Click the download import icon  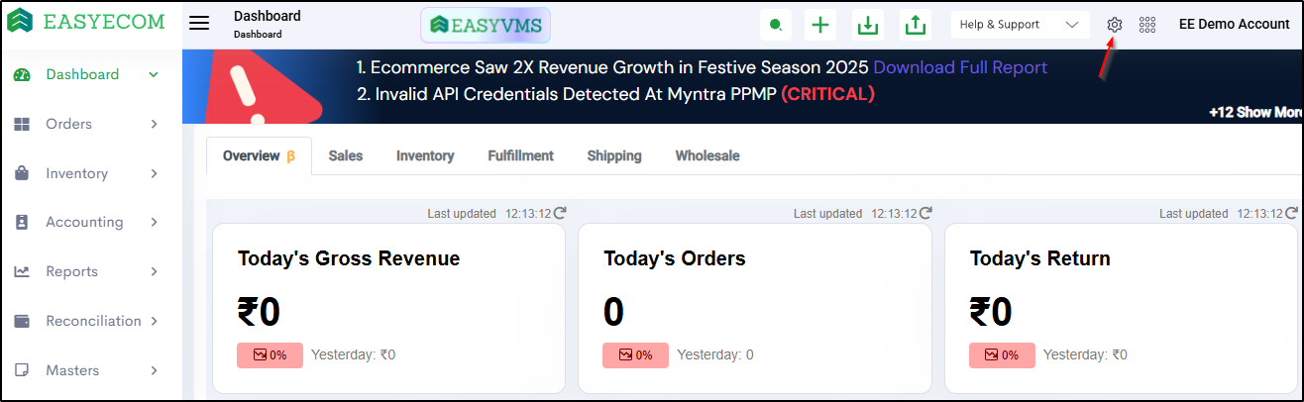click(868, 25)
